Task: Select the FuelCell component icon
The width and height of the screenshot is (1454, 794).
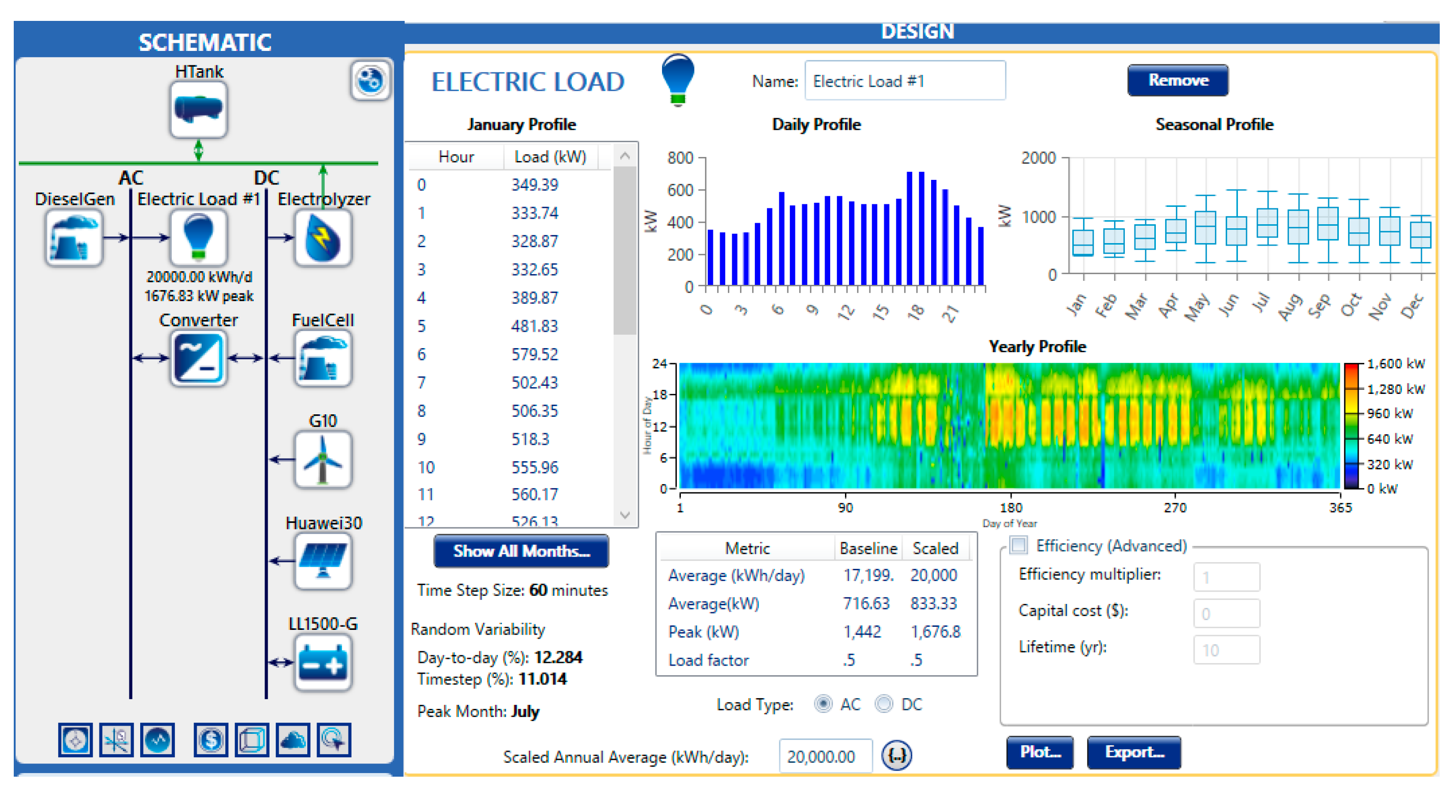Action: [323, 359]
